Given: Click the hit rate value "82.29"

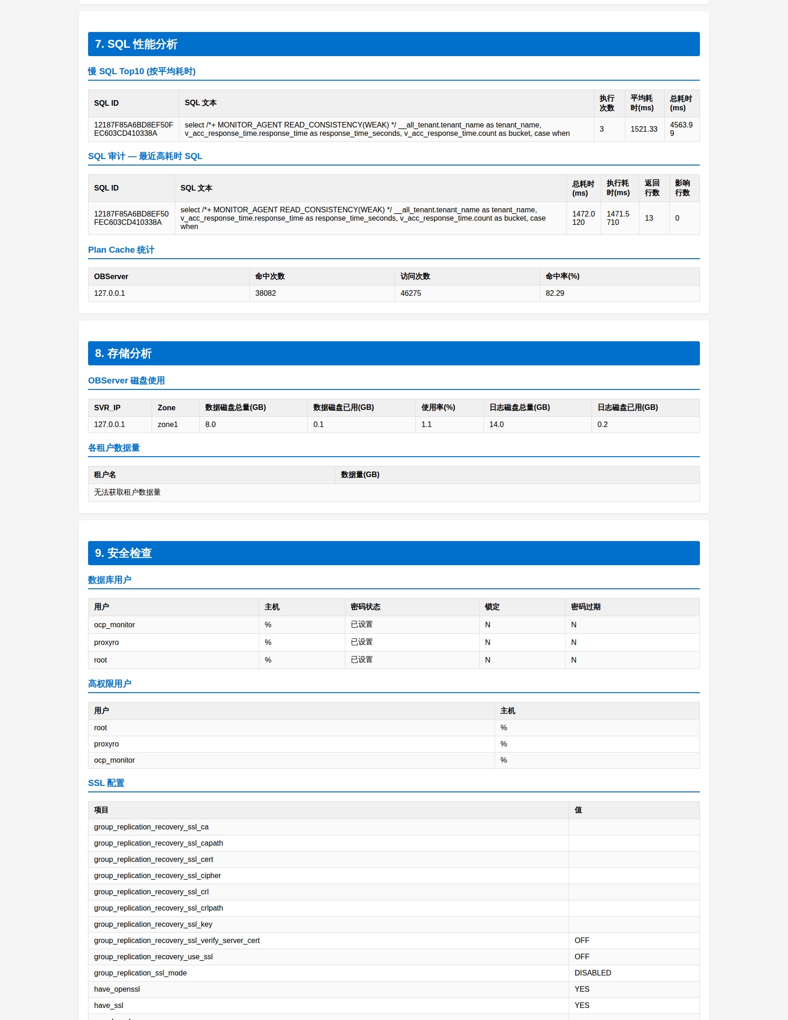Looking at the screenshot, I should [x=554, y=293].
